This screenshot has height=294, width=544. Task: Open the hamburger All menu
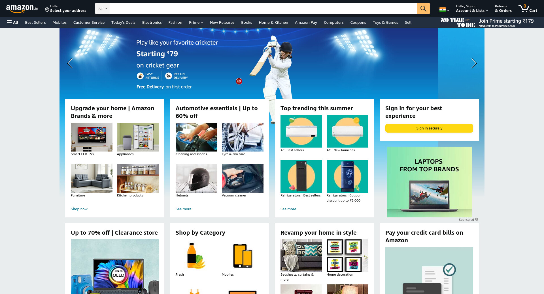[12, 22]
